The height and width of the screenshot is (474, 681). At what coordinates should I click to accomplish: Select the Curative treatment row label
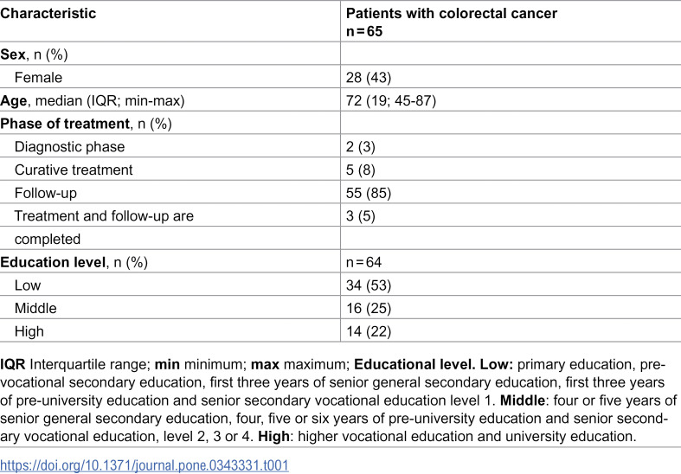[x=74, y=170]
